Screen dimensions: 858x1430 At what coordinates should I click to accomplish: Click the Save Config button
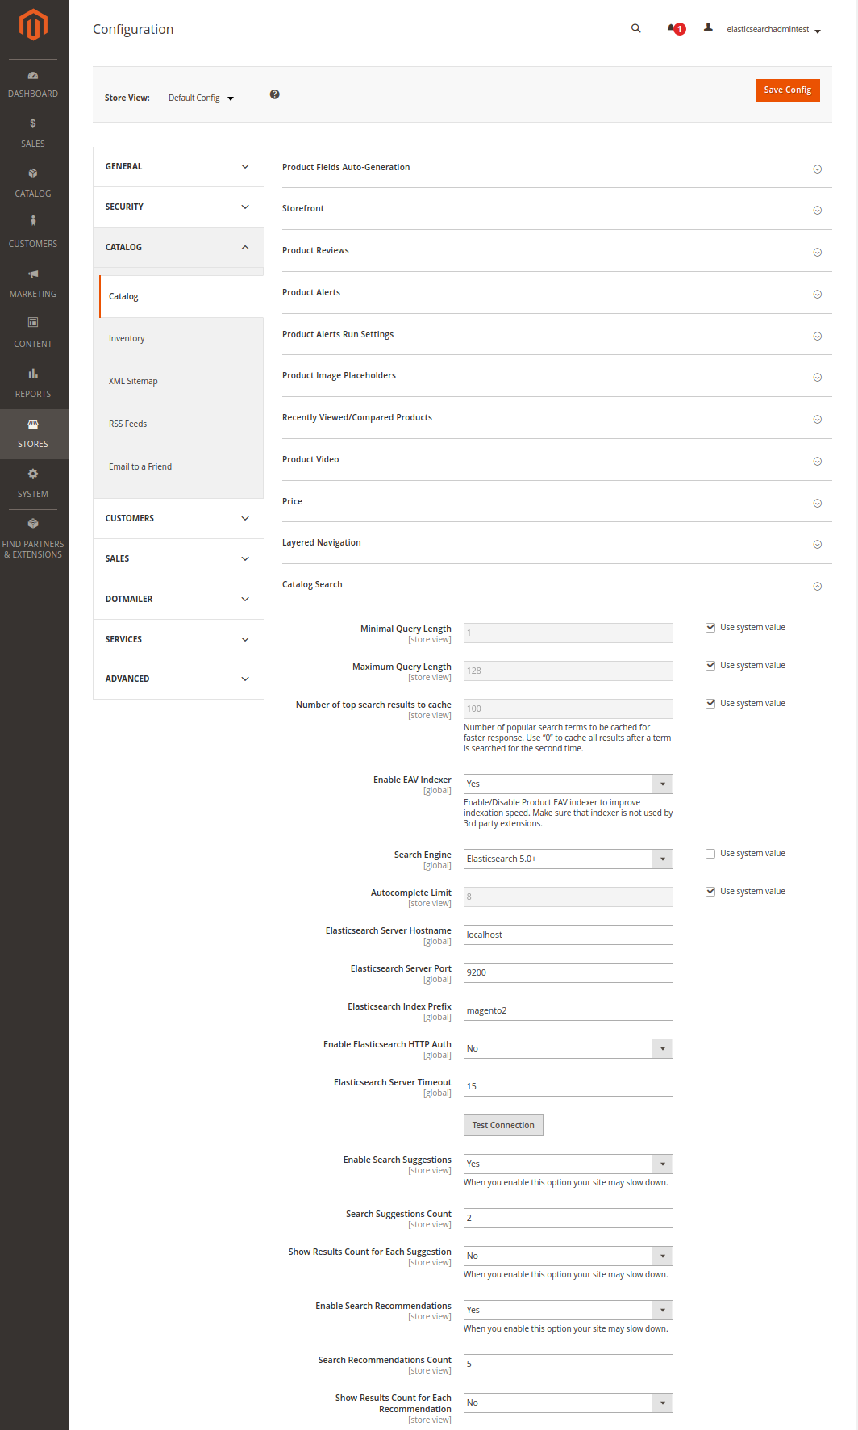pyautogui.click(x=787, y=90)
